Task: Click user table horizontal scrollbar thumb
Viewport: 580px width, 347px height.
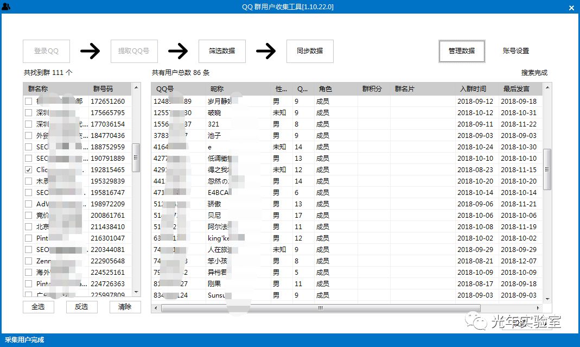Action: (x=321, y=308)
